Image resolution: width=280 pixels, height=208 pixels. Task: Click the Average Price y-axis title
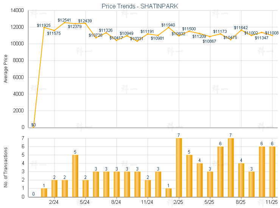[6, 69]
